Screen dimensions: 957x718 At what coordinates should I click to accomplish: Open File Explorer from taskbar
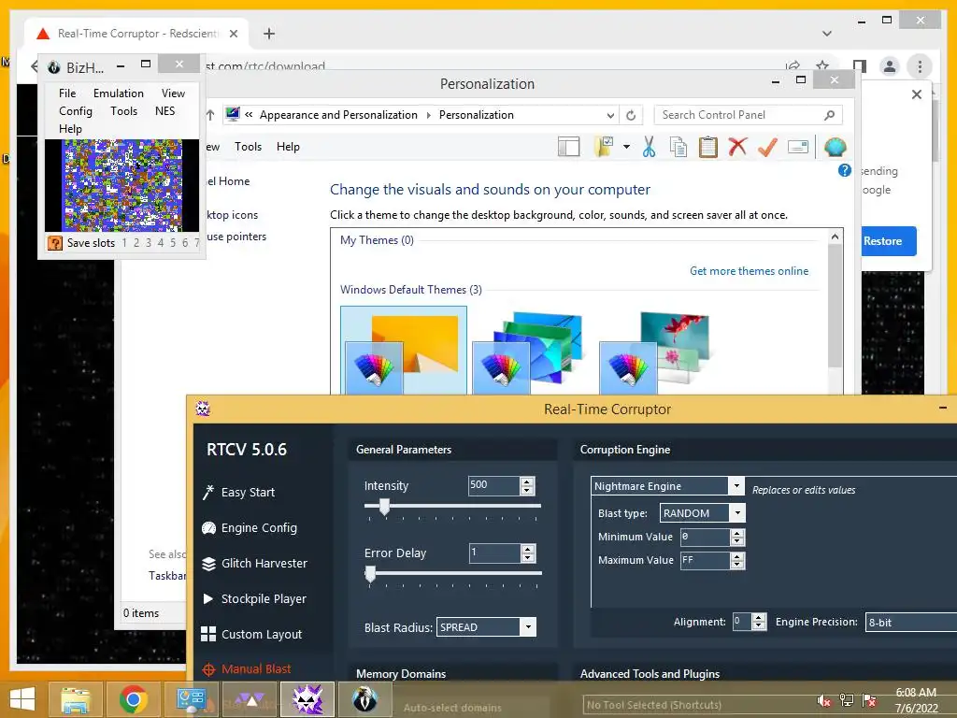(75, 699)
